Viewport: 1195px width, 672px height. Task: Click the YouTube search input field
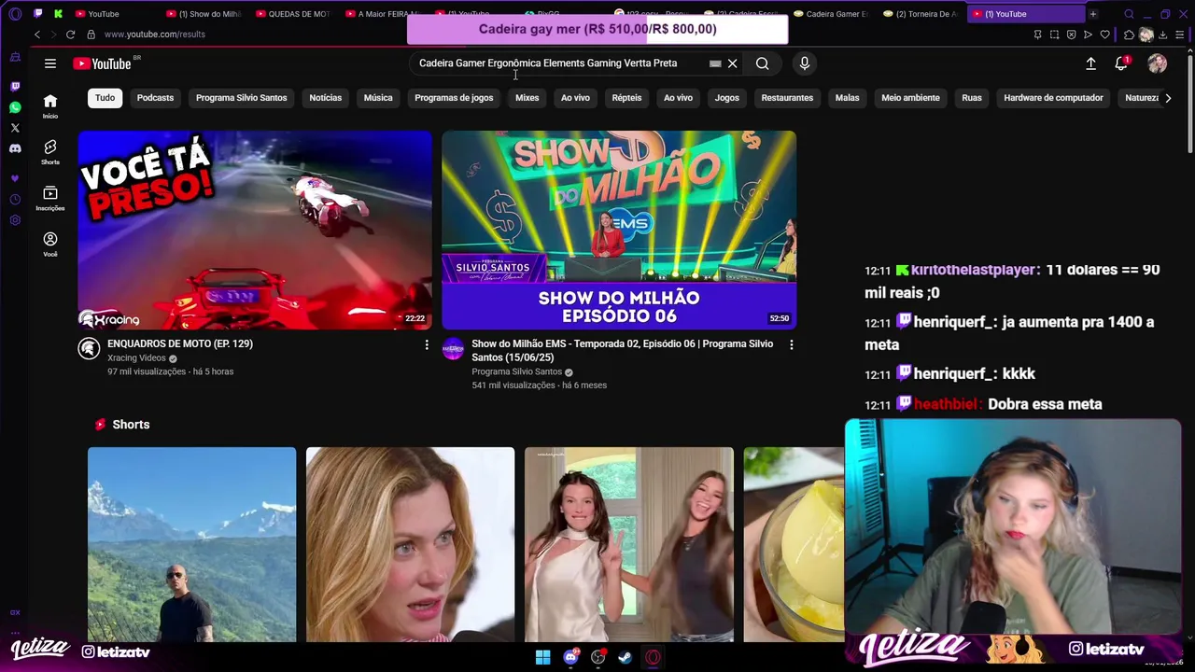tap(560, 63)
